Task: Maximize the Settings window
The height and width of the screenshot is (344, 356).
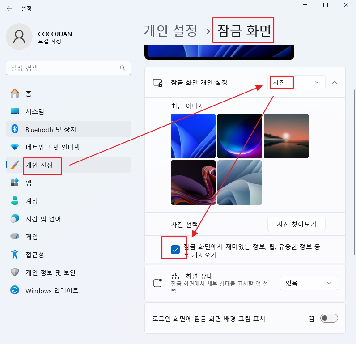Action: coord(325,5)
